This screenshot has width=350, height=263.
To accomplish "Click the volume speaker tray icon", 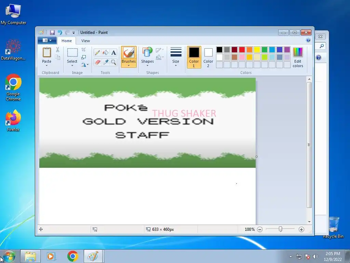I will click(x=315, y=256).
